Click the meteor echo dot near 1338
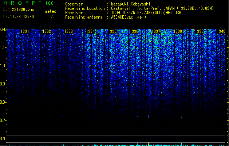Screen dimensions: 229x146 pos(181,117)
